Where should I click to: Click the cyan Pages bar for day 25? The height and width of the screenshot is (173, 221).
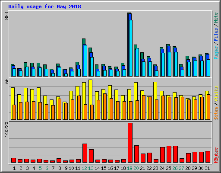pos(170,64)
